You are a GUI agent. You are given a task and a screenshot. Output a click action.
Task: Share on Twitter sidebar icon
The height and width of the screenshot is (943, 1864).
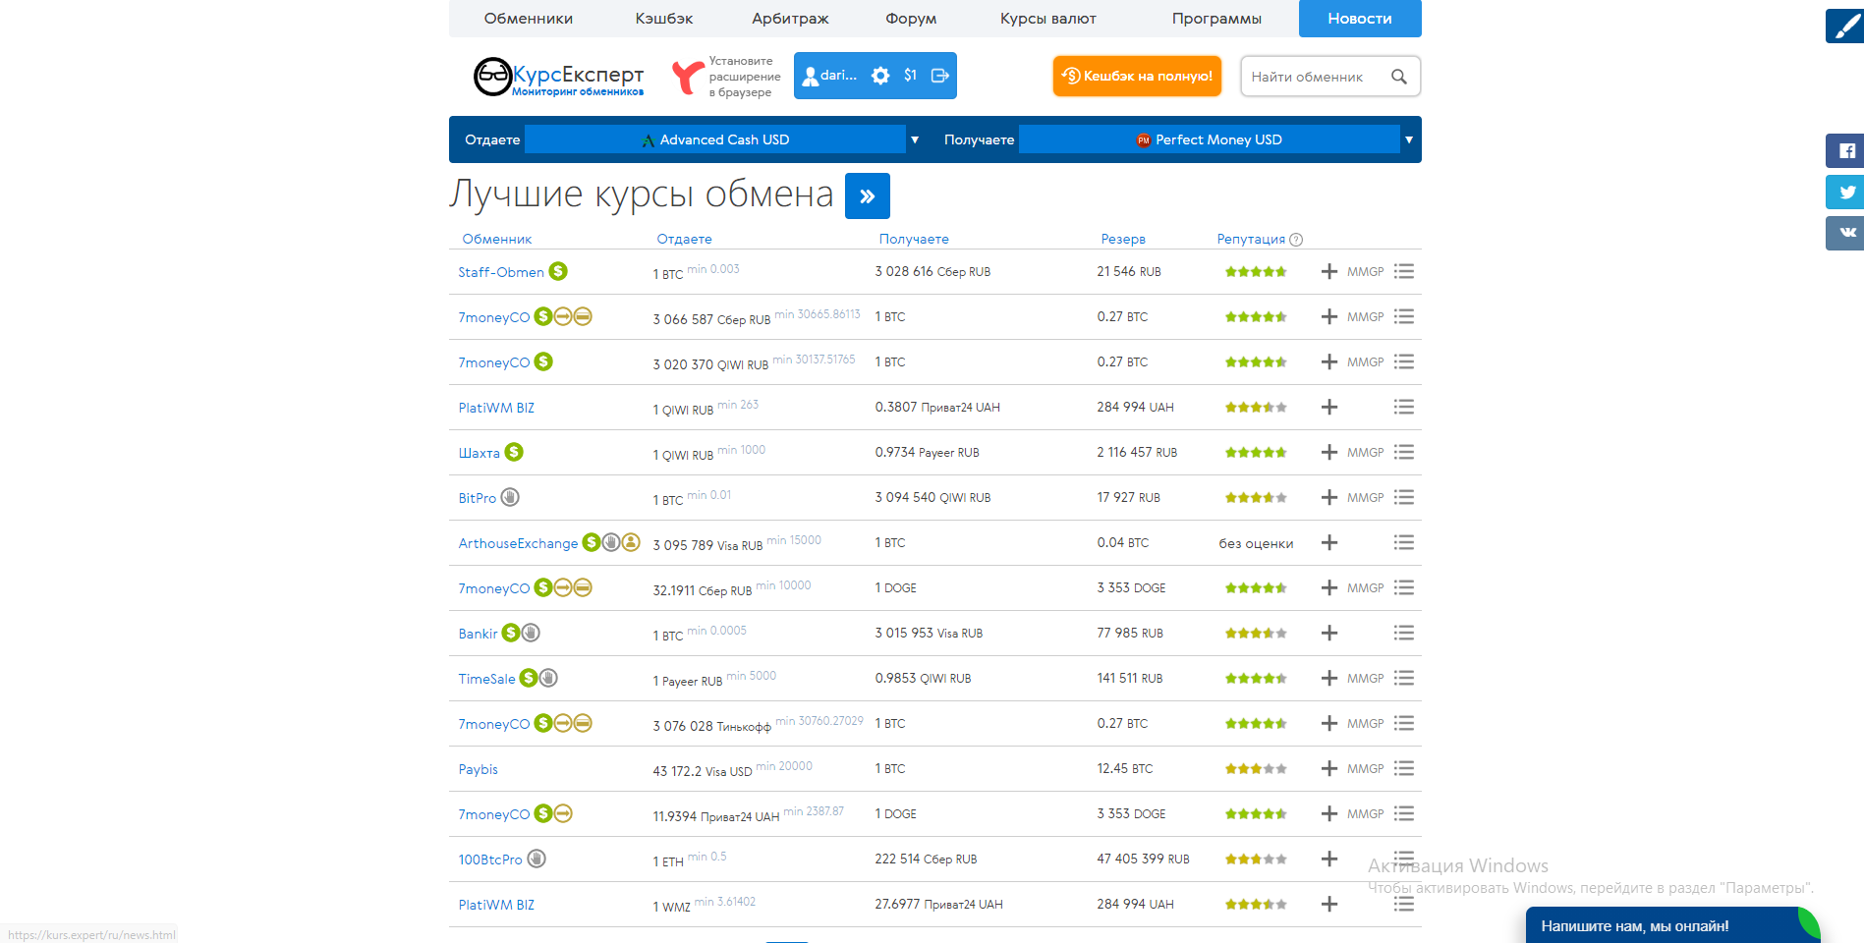coord(1845,192)
